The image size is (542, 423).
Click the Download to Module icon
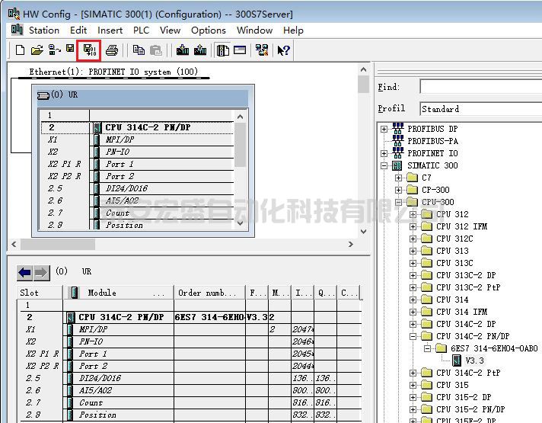point(183,50)
